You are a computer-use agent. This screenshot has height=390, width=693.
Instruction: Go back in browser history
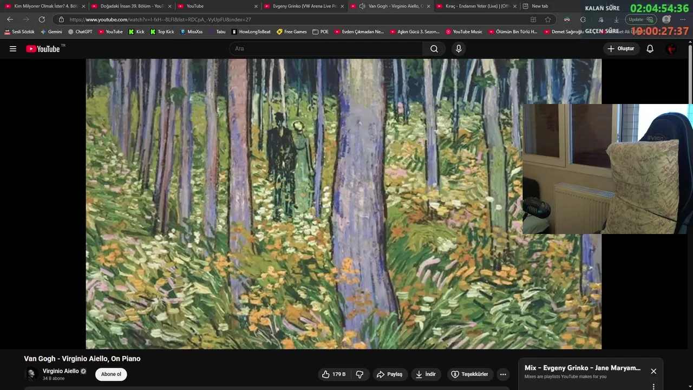[10, 19]
